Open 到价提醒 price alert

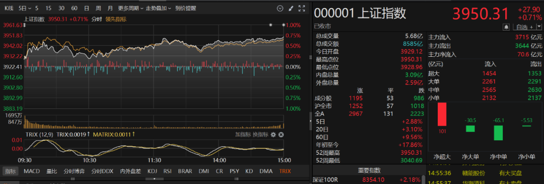tap(185, 8)
